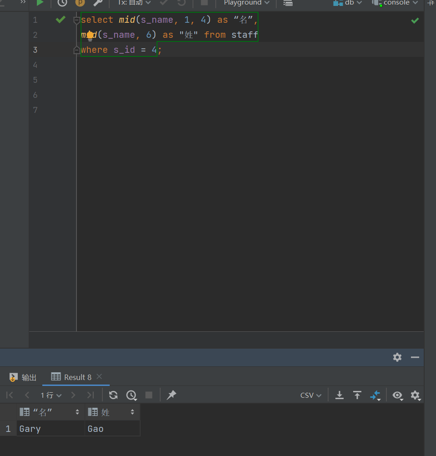
Task: Open the eye view options
Action: pyautogui.click(x=398, y=395)
